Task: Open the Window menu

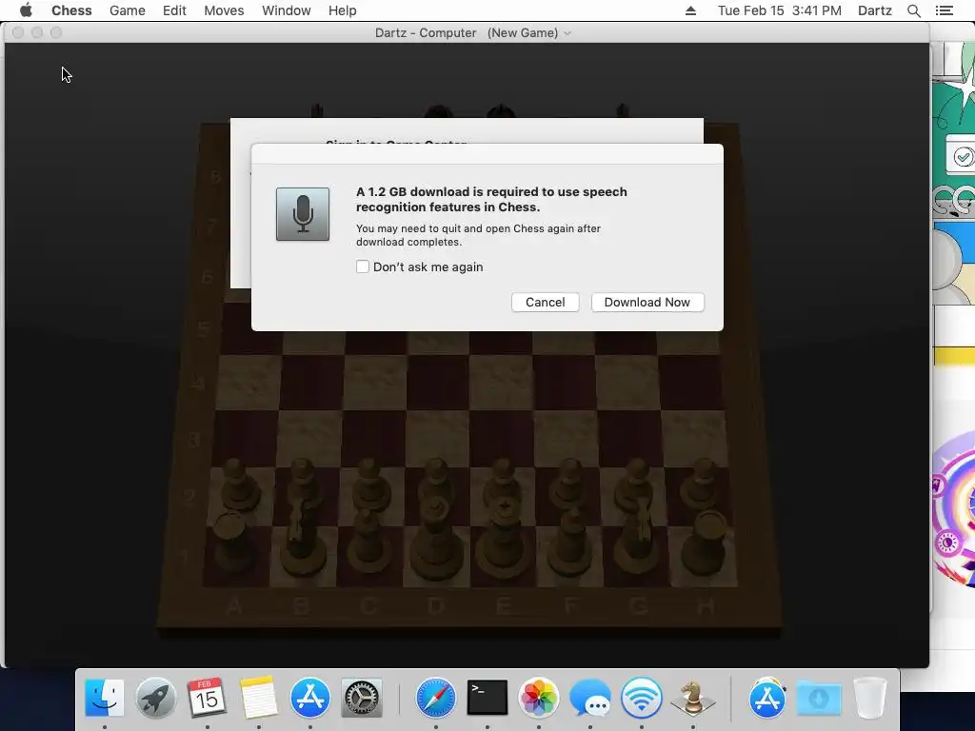Action: click(x=286, y=10)
